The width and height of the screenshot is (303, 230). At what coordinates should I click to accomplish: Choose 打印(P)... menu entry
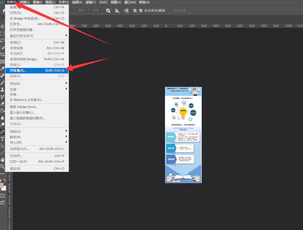tap(37, 156)
